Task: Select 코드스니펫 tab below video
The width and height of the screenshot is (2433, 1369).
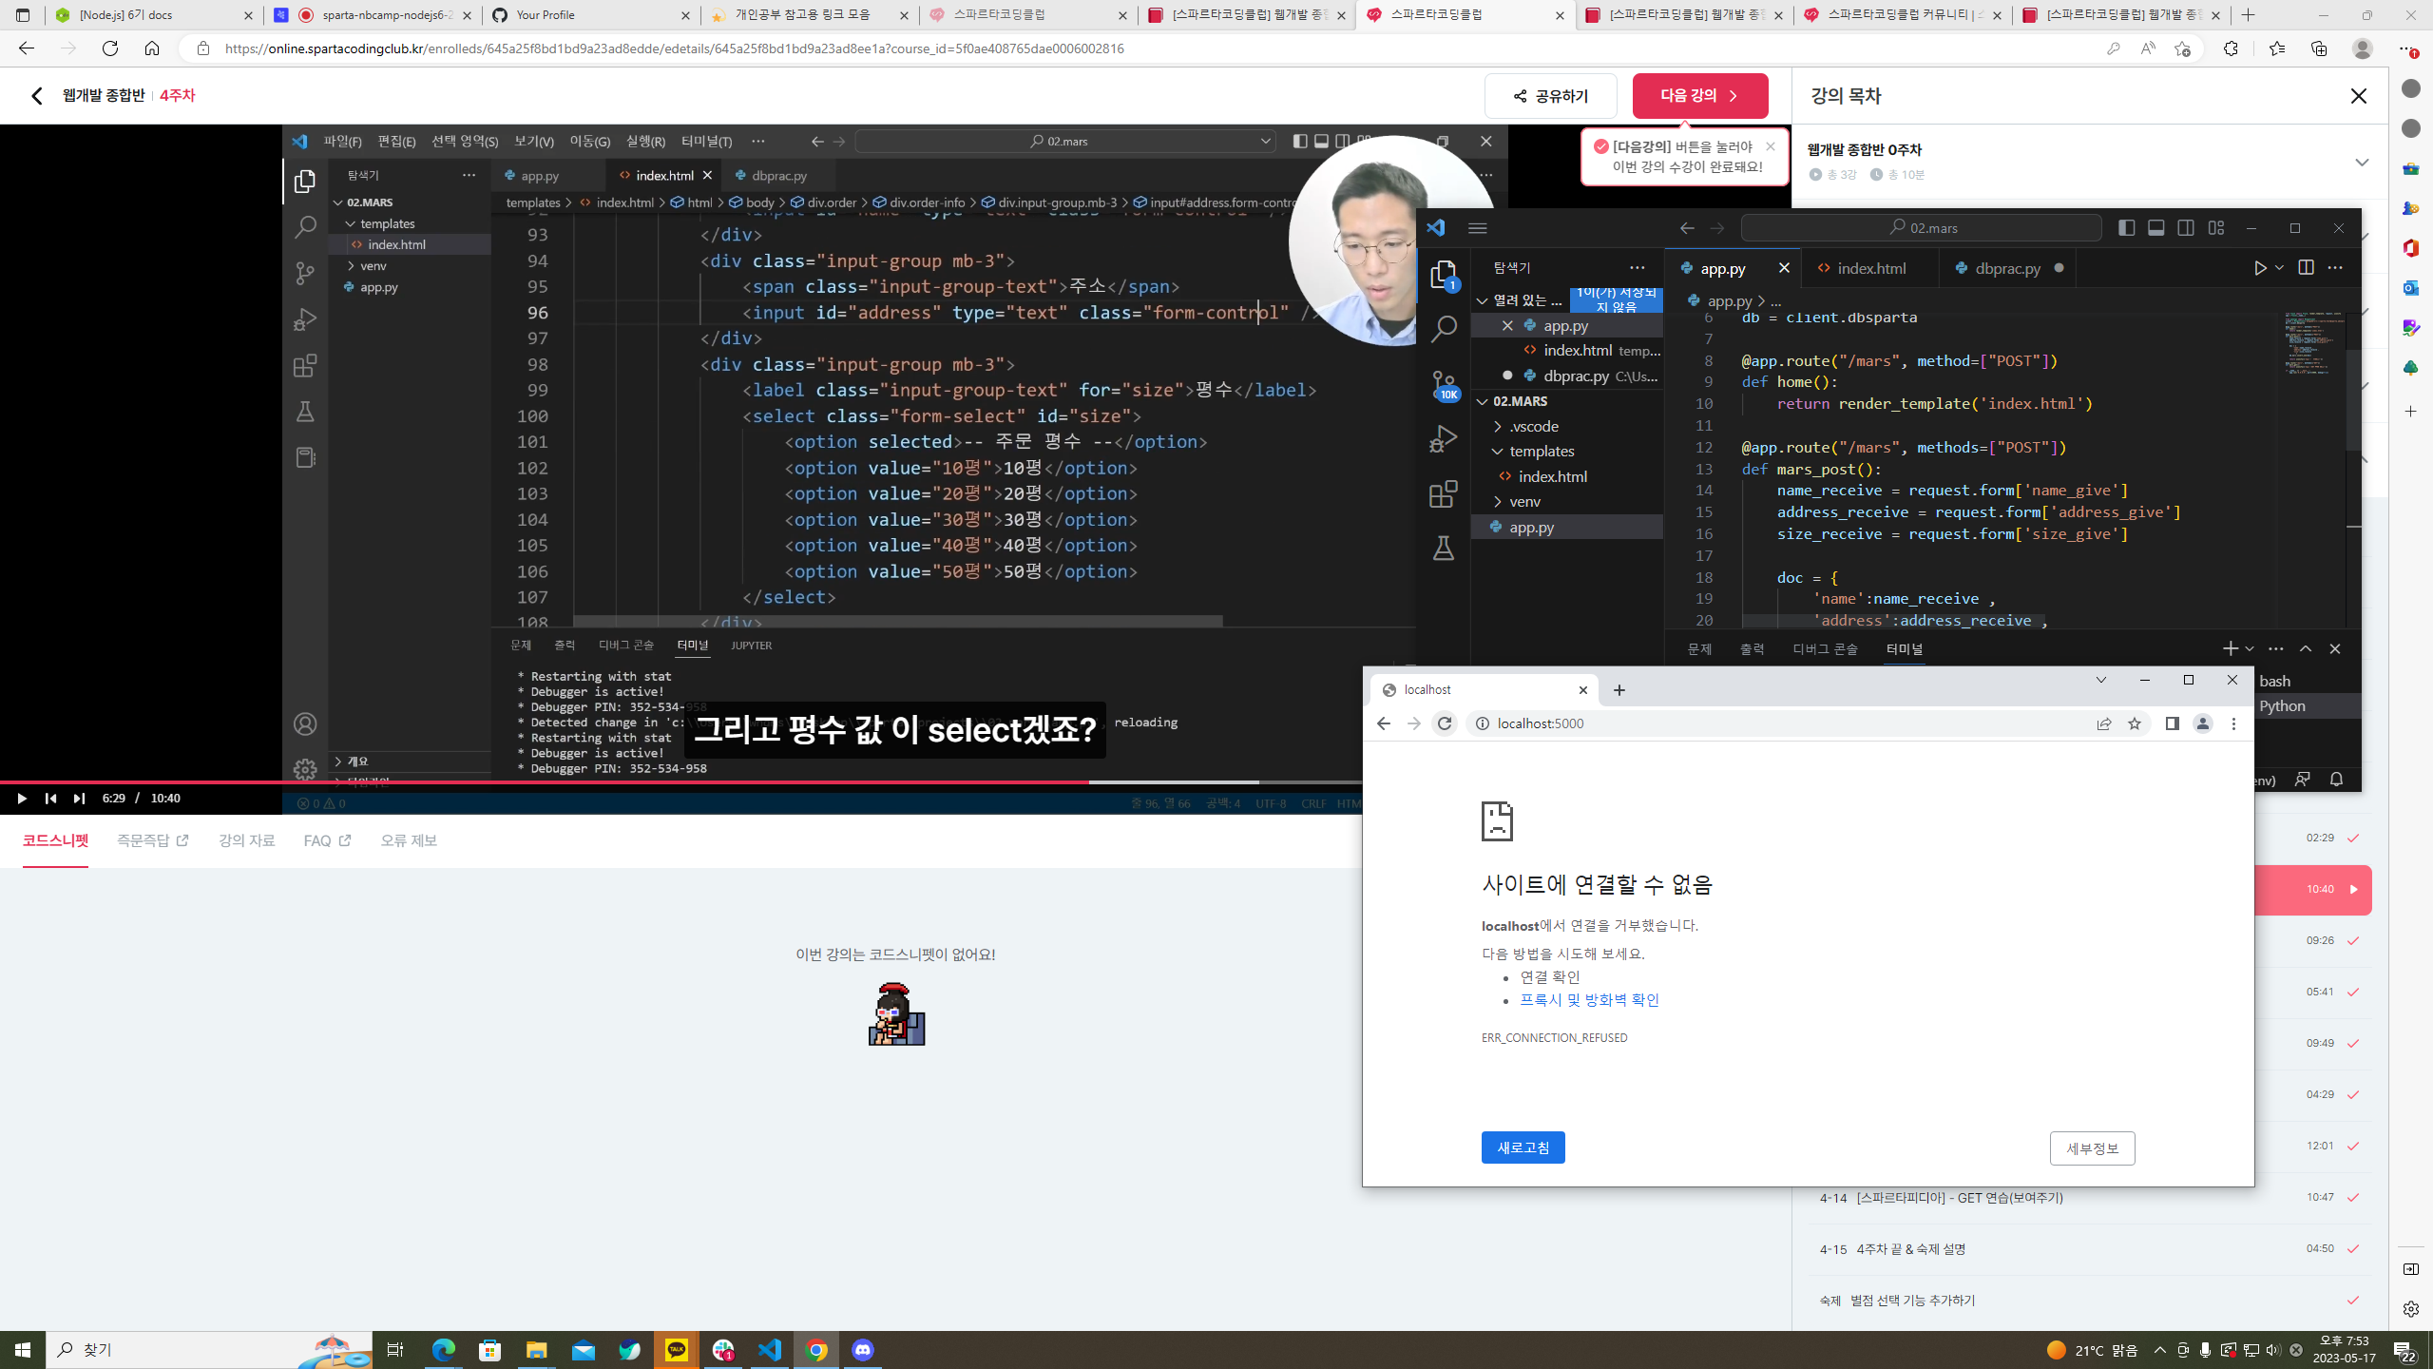Action: click(55, 840)
